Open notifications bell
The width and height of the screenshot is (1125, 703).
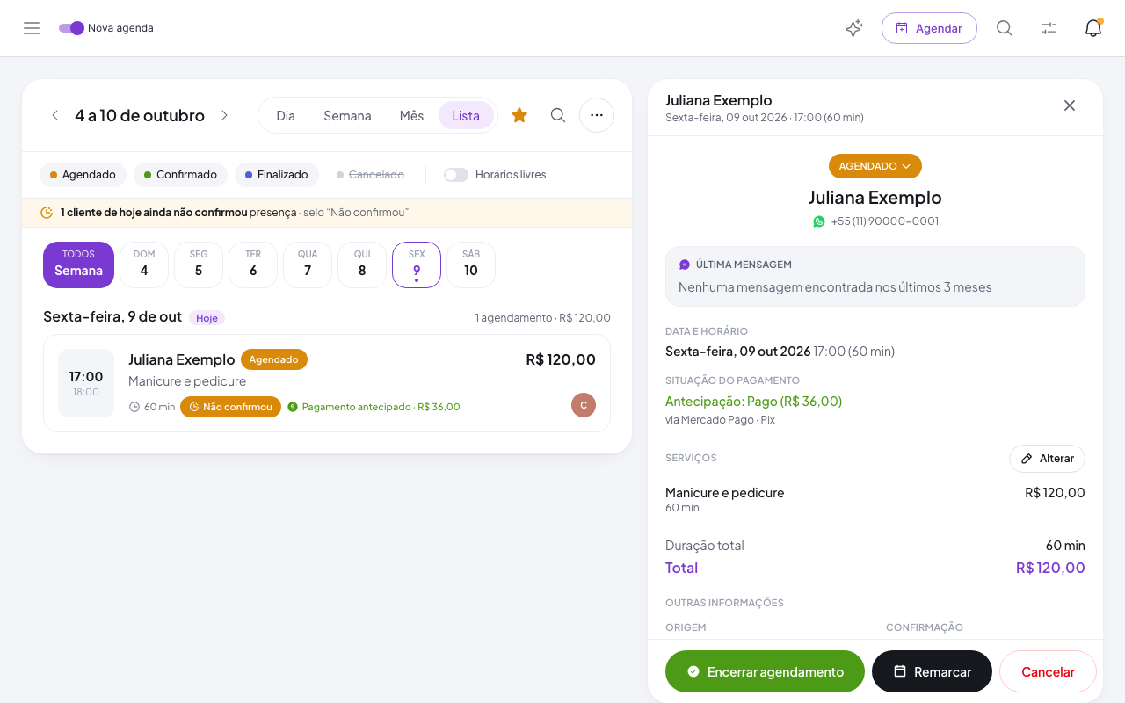pyautogui.click(x=1093, y=28)
